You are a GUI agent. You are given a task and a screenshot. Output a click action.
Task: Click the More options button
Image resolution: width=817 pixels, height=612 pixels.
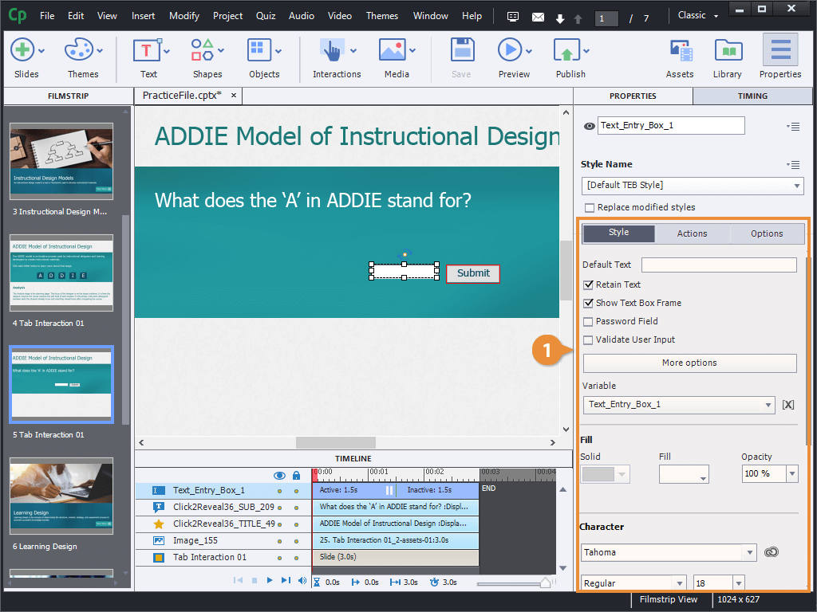click(689, 363)
